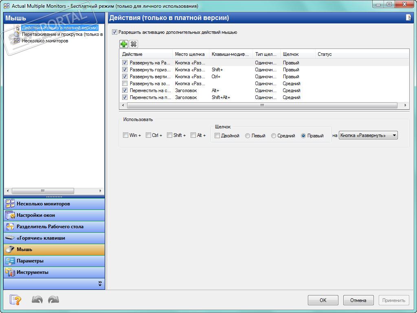Click the Параметры section icon
The width and height of the screenshot is (417, 313).
coord(10,261)
